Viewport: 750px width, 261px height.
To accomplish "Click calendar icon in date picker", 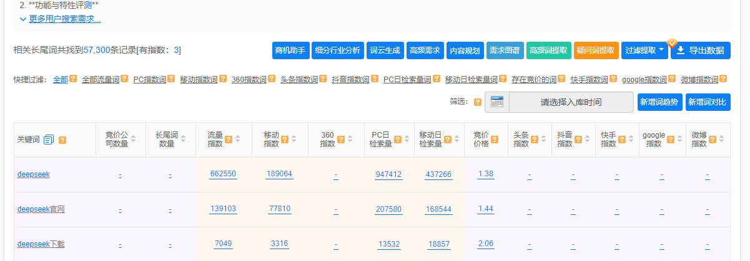I will click(497, 102).
